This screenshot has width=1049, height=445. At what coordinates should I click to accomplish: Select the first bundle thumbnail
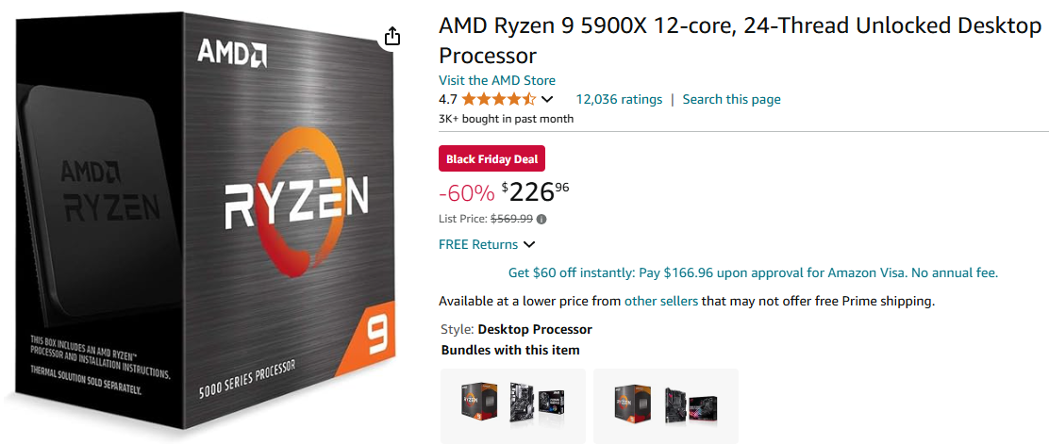coord(512,405)
